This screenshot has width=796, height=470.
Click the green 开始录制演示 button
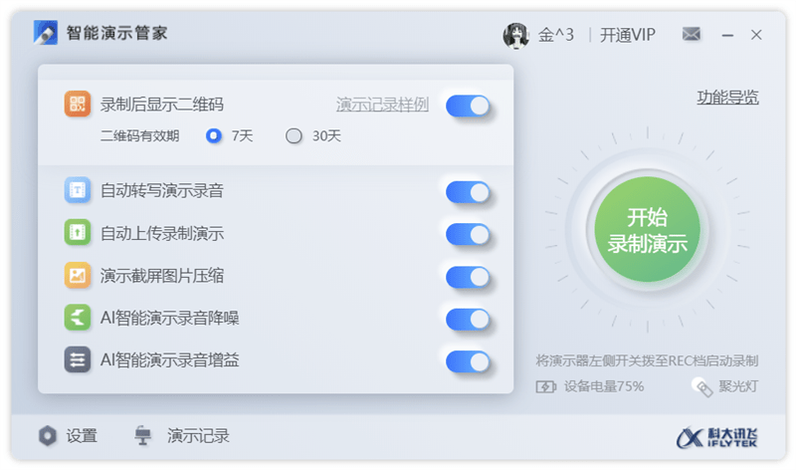(648, 230)
